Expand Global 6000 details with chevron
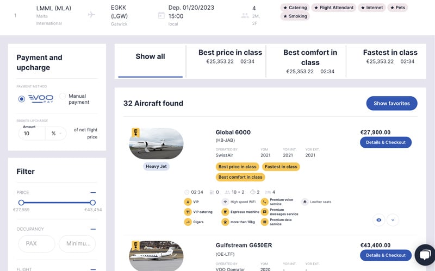Image resolution: width=435 pixels, height=271 pixels. pos(393,220)
